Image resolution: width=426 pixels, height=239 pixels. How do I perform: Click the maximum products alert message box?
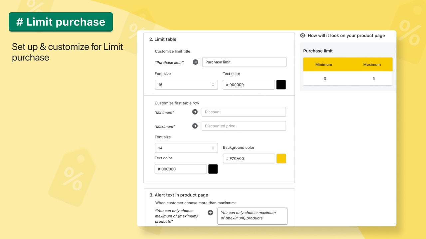(252, 216)
